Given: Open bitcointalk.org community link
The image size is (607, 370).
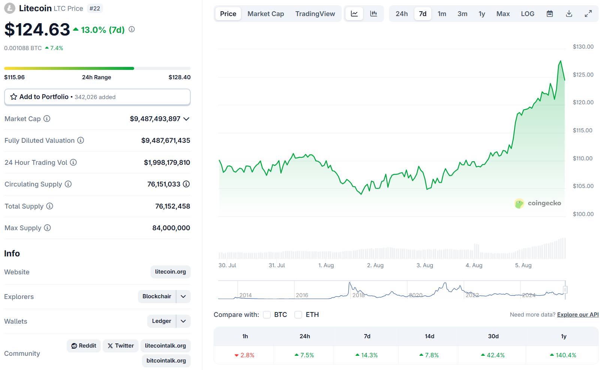Looking at the screenshot, I should [x=166, y=361].
